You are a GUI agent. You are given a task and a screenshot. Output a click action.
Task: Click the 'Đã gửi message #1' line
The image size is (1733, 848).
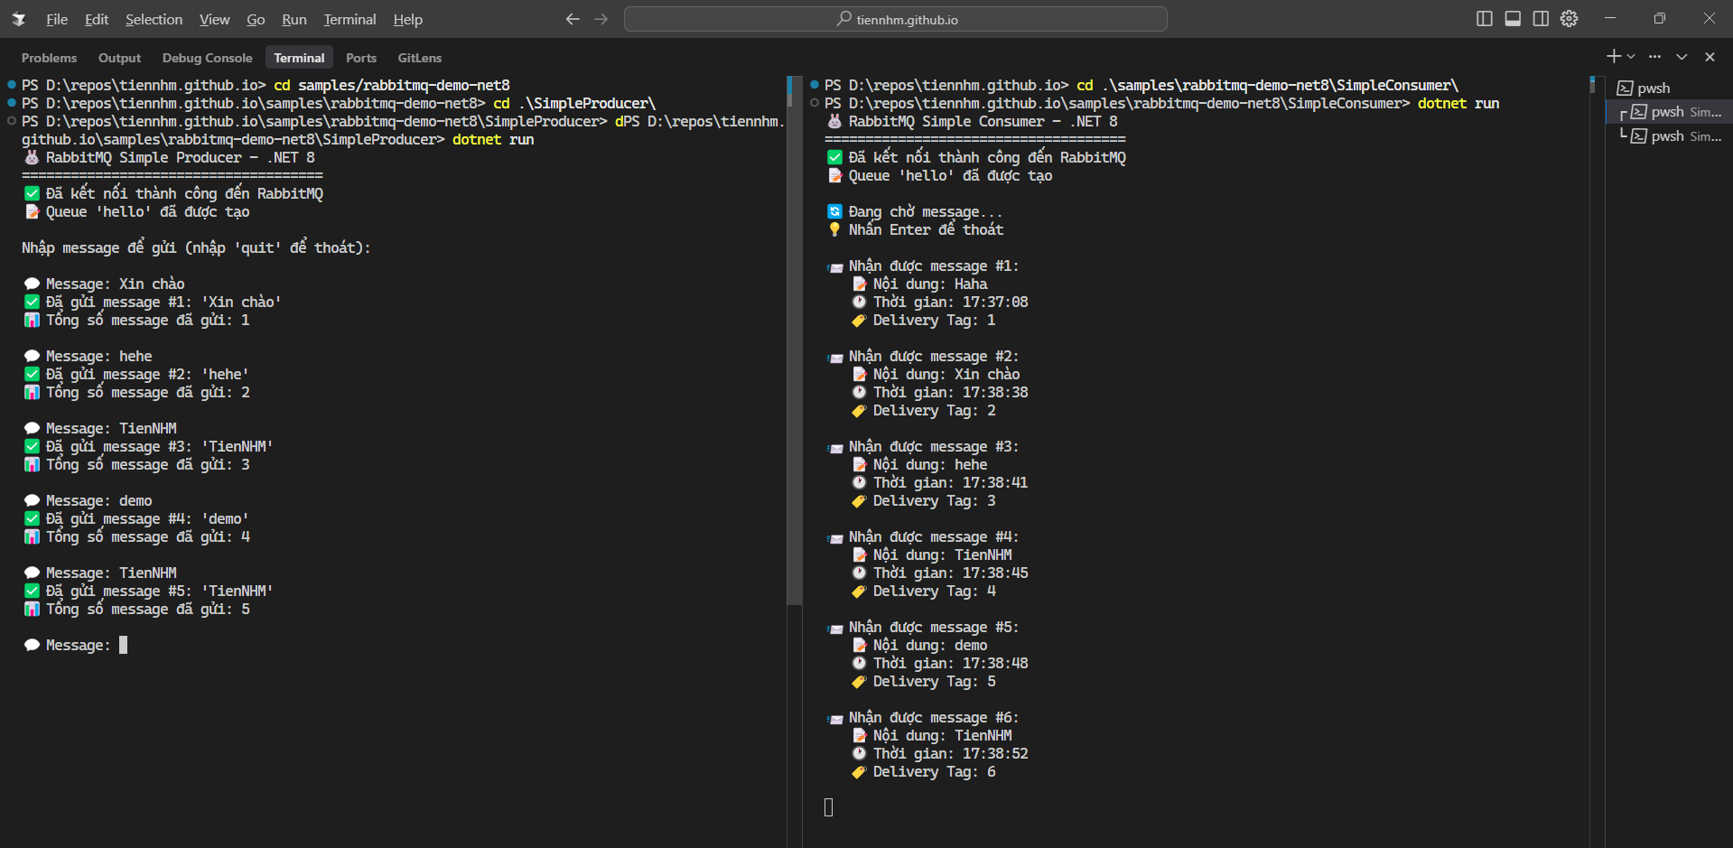(x=152, y=302)
